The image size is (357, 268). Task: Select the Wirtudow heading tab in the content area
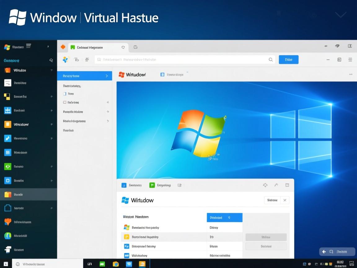[x=132, y=74]
